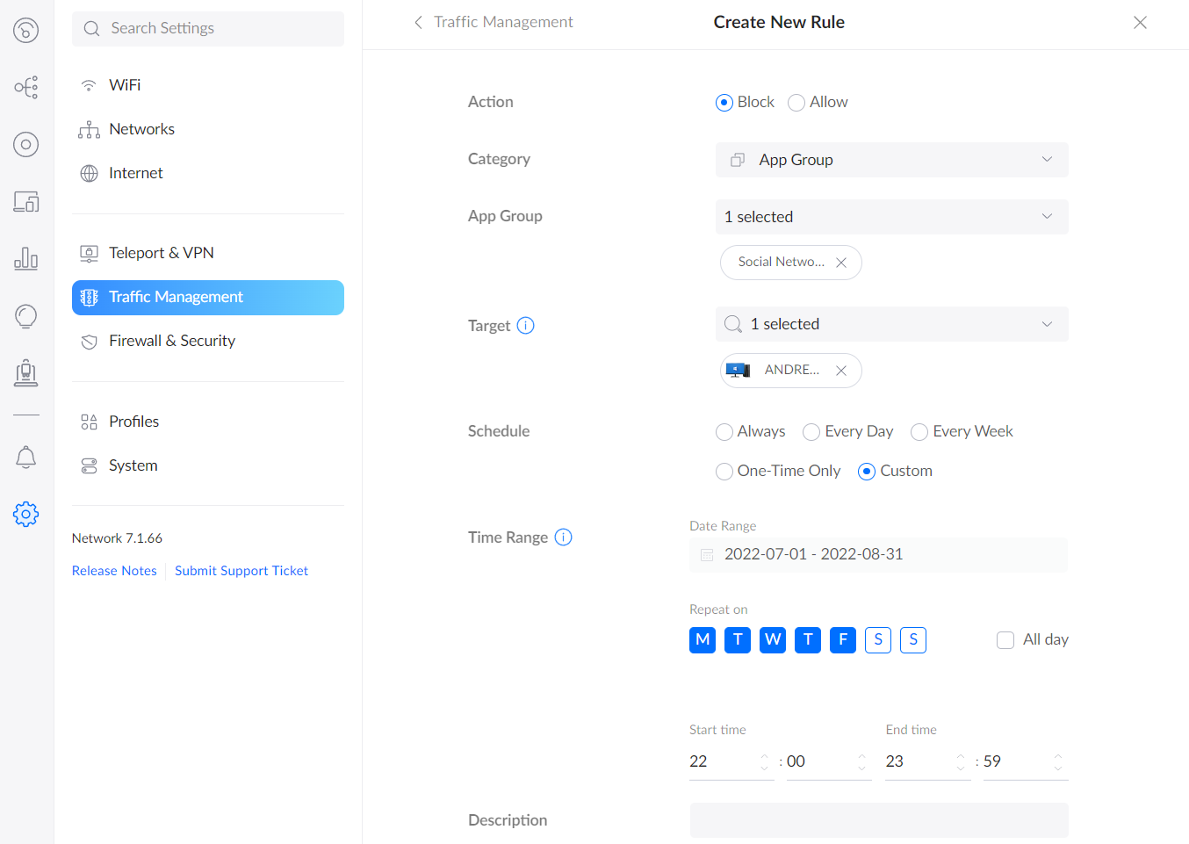Go to Firewall & Security settings
This screenshot has width=1189, height=844.
point(172,341)
